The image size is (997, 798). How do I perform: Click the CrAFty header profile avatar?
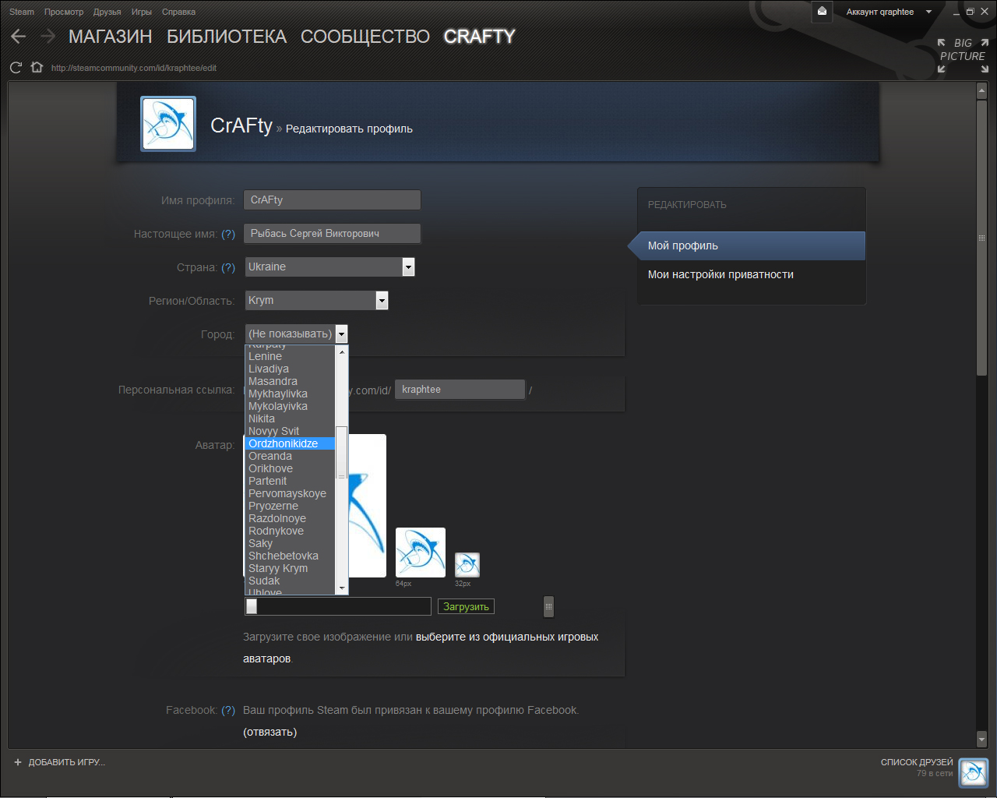point(167,124)
